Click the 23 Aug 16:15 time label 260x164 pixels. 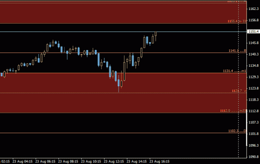[x=159, y=162]
